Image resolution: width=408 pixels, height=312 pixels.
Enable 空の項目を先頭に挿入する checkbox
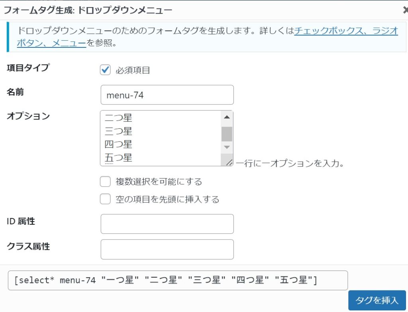(x=105, y=199)
